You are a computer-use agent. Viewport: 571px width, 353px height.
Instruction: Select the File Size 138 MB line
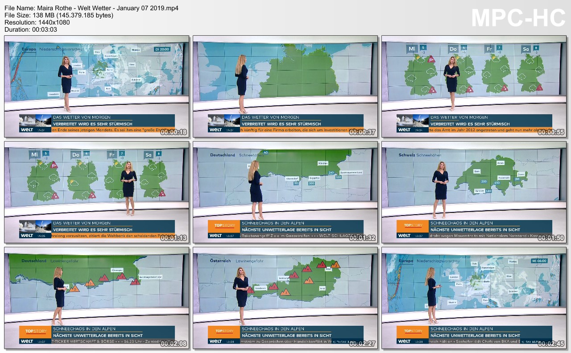coord(59,15)
